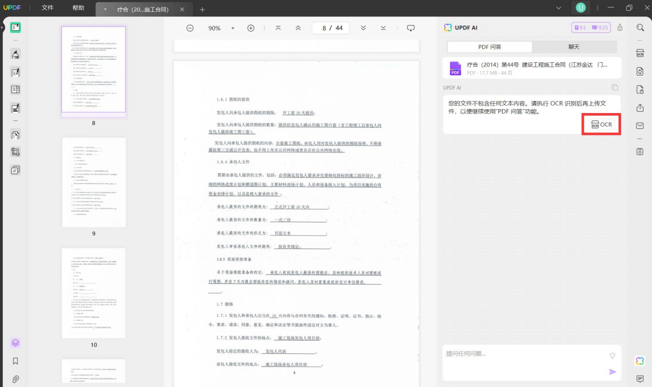Toggle the lock icon in AI panel
Image resolution: width=652 pixels, height=387 pixels.
coord(620,28)
